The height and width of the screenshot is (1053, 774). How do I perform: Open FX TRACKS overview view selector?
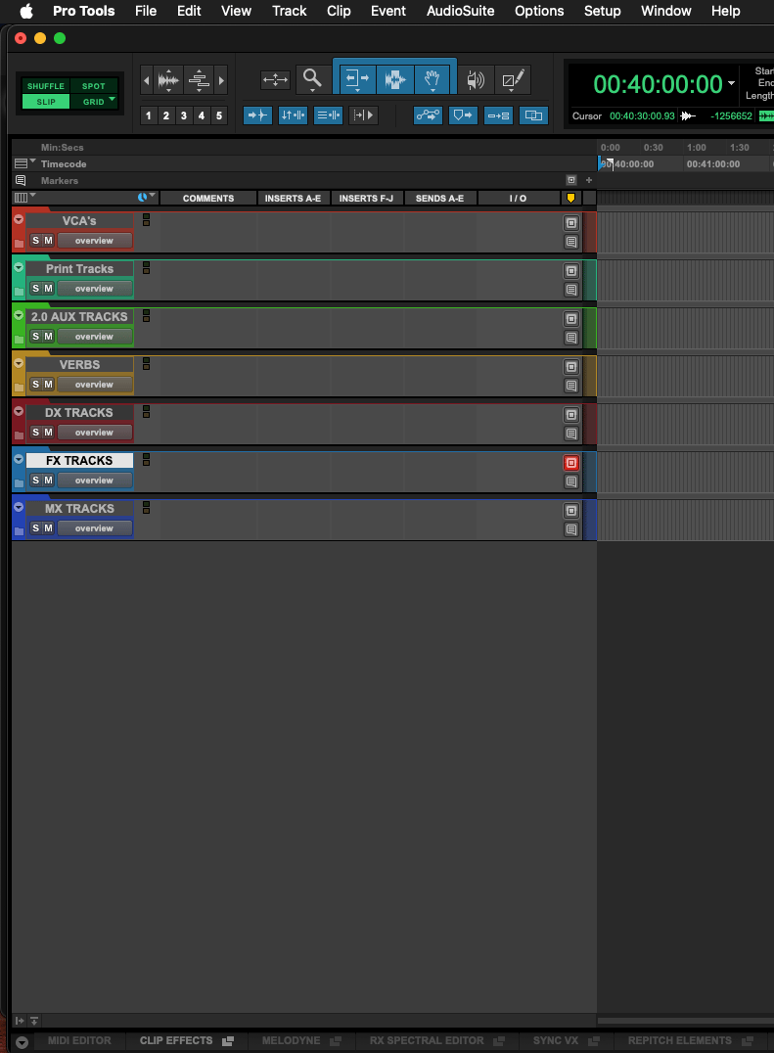[x=94, y=481]
